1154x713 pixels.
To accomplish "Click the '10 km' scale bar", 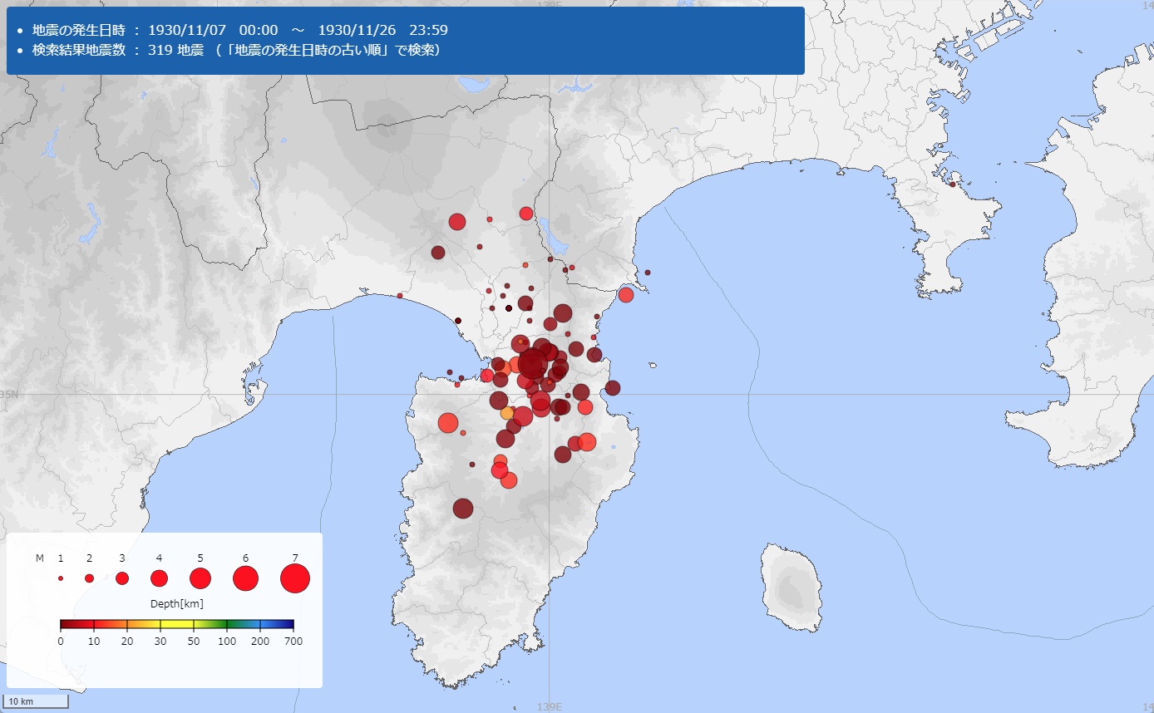I will coord(37,702).
